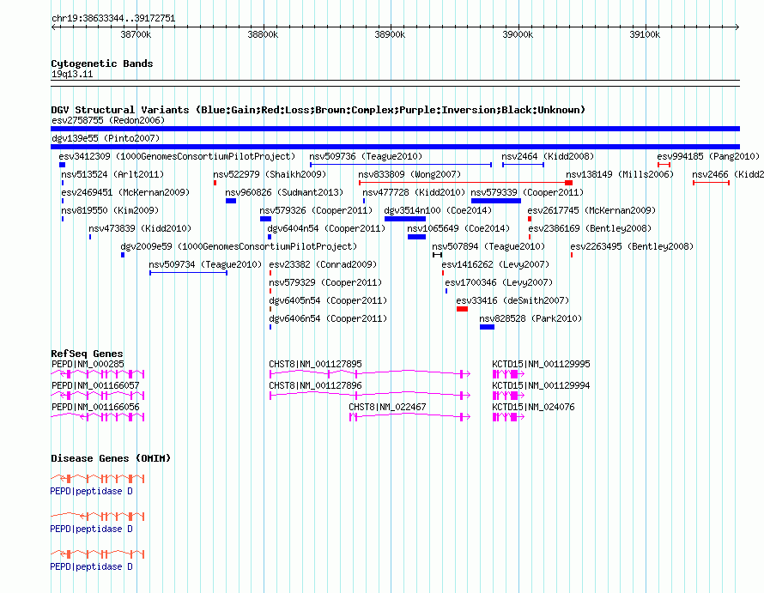
Task: Open nsv2464 (Kidd2008) variant
Action: 549,156
